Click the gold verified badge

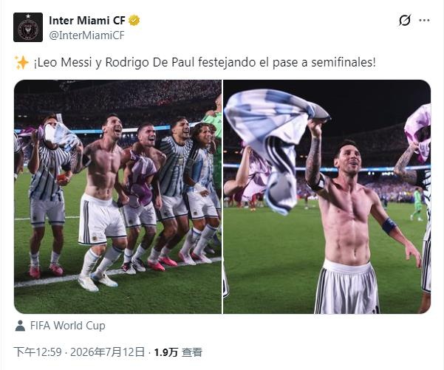[134, 21]
